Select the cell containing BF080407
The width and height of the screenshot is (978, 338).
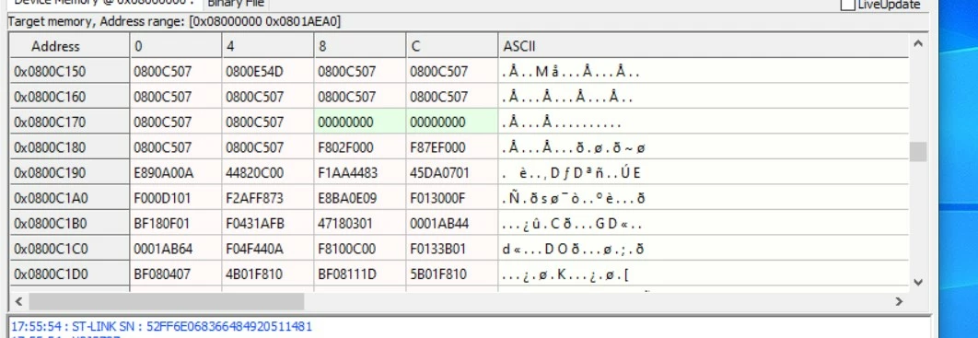point(176,274)
